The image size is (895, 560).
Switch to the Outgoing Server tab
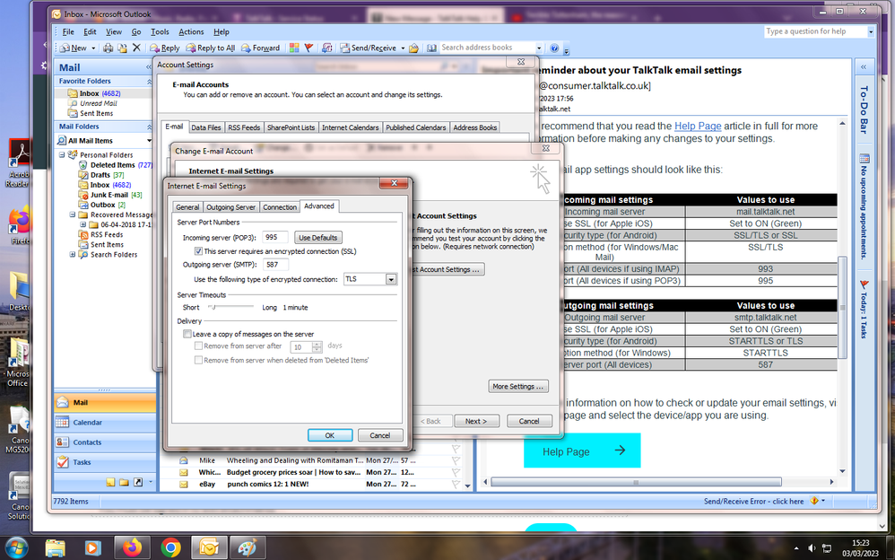tap(230, 207)
